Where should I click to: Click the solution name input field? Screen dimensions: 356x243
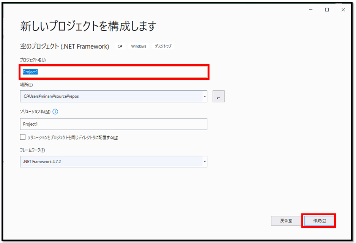pos(113,124)
